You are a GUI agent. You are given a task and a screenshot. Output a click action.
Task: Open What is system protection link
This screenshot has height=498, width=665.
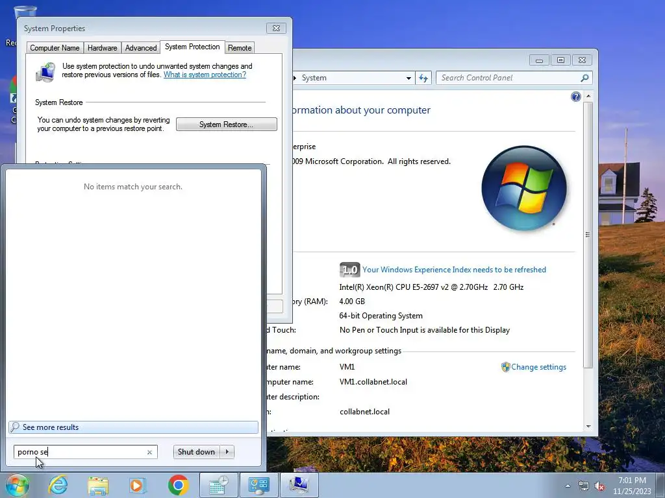(x=205, y=75)
